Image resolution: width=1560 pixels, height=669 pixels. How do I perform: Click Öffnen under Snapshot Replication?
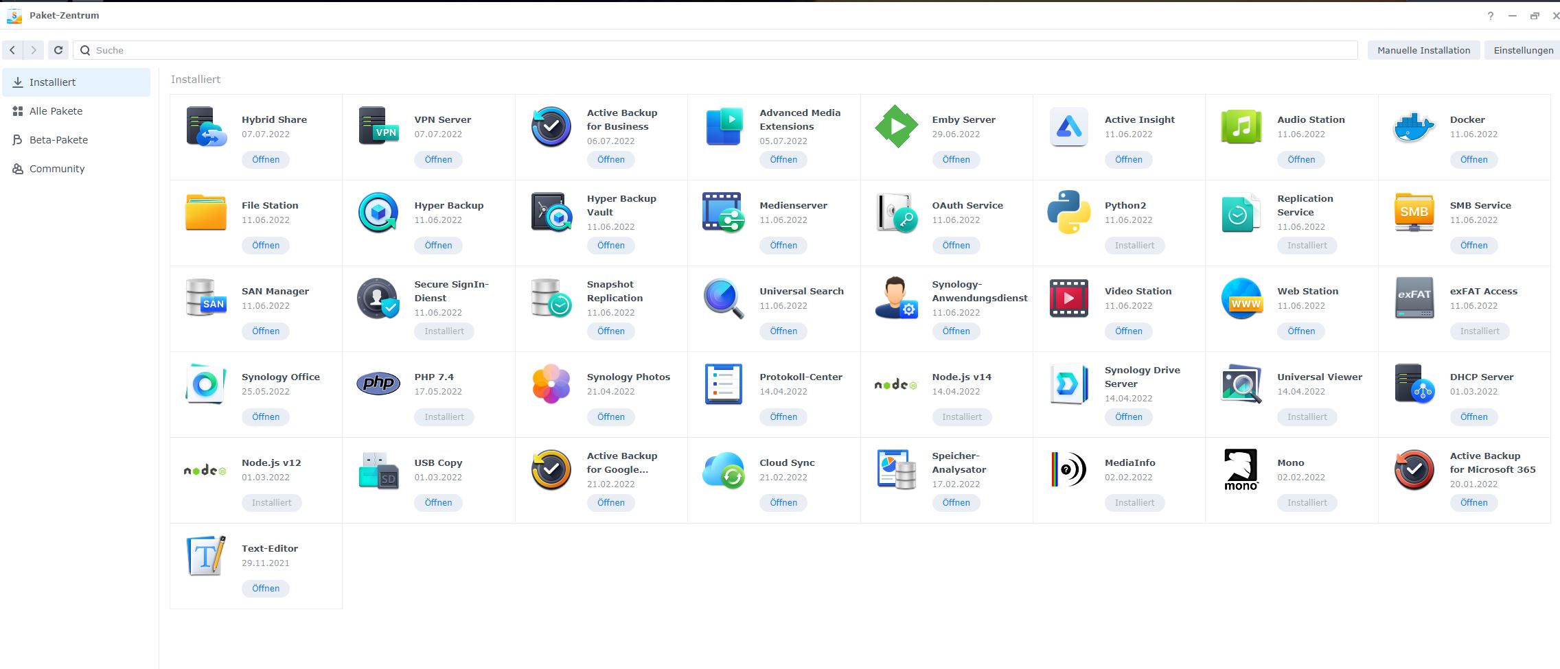(610, 331)
